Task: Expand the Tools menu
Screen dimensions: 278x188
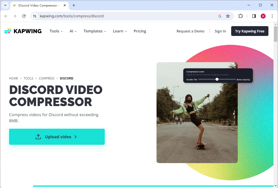Action: tap(56, 31)
